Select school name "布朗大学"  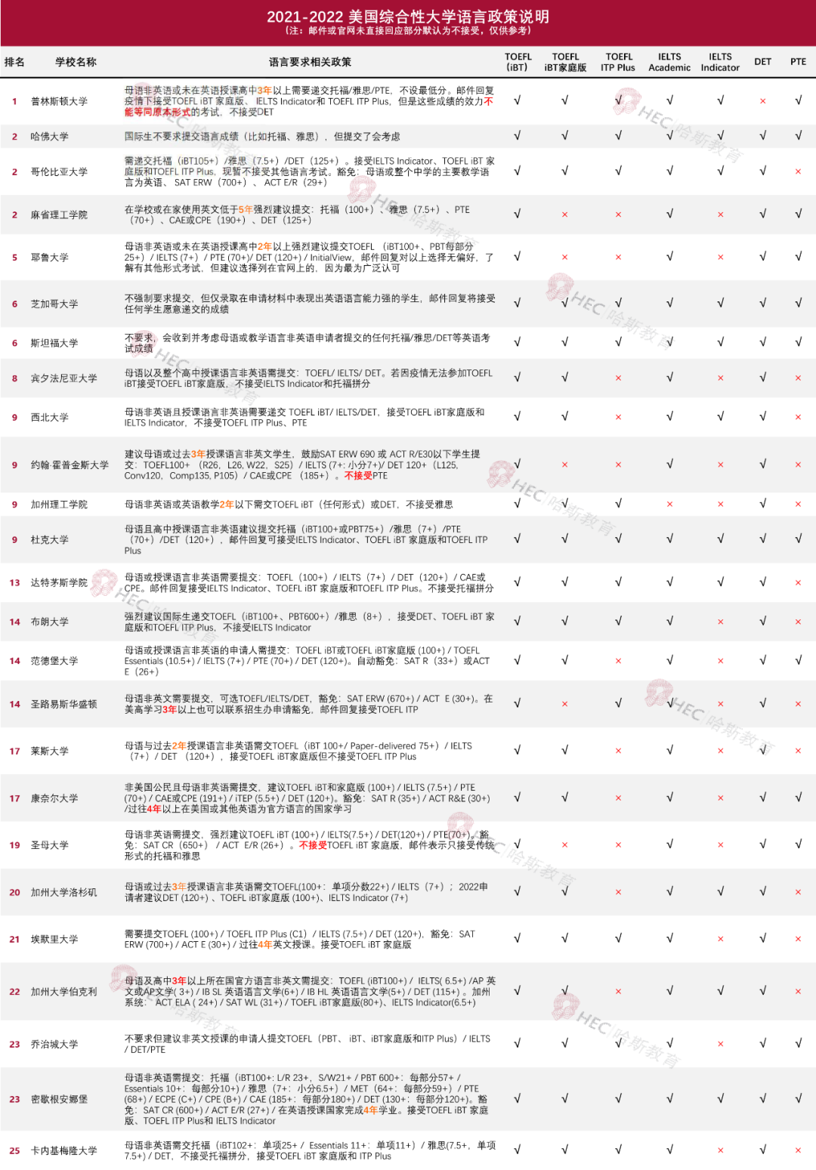49,622
